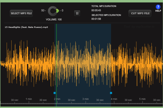Click the HELP text label

coord(158,11)
